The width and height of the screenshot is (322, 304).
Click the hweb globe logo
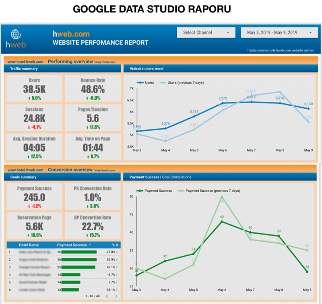click(16, 39)
